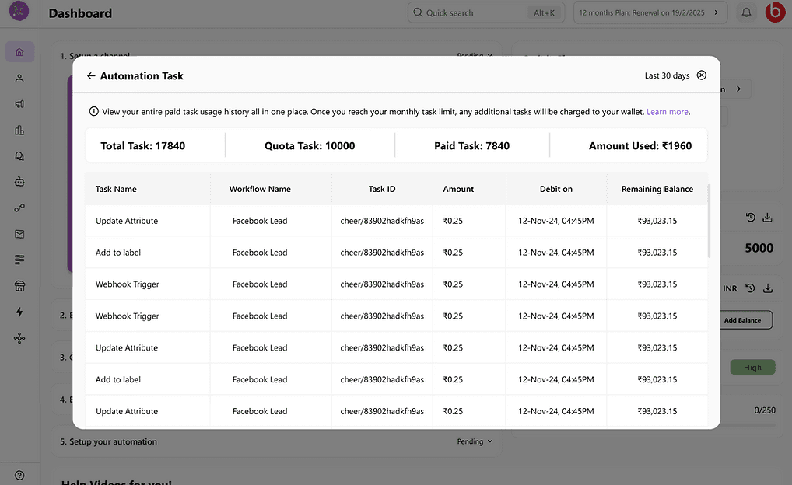Click the Remaining Balance column header
Viewport: 792px width, 485px height.
657,189
